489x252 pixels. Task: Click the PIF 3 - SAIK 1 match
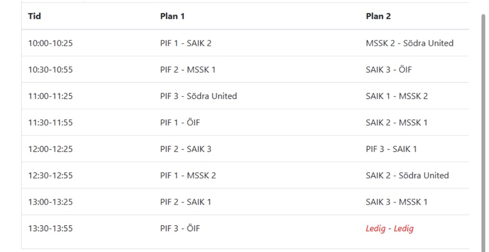coord(391,149)
